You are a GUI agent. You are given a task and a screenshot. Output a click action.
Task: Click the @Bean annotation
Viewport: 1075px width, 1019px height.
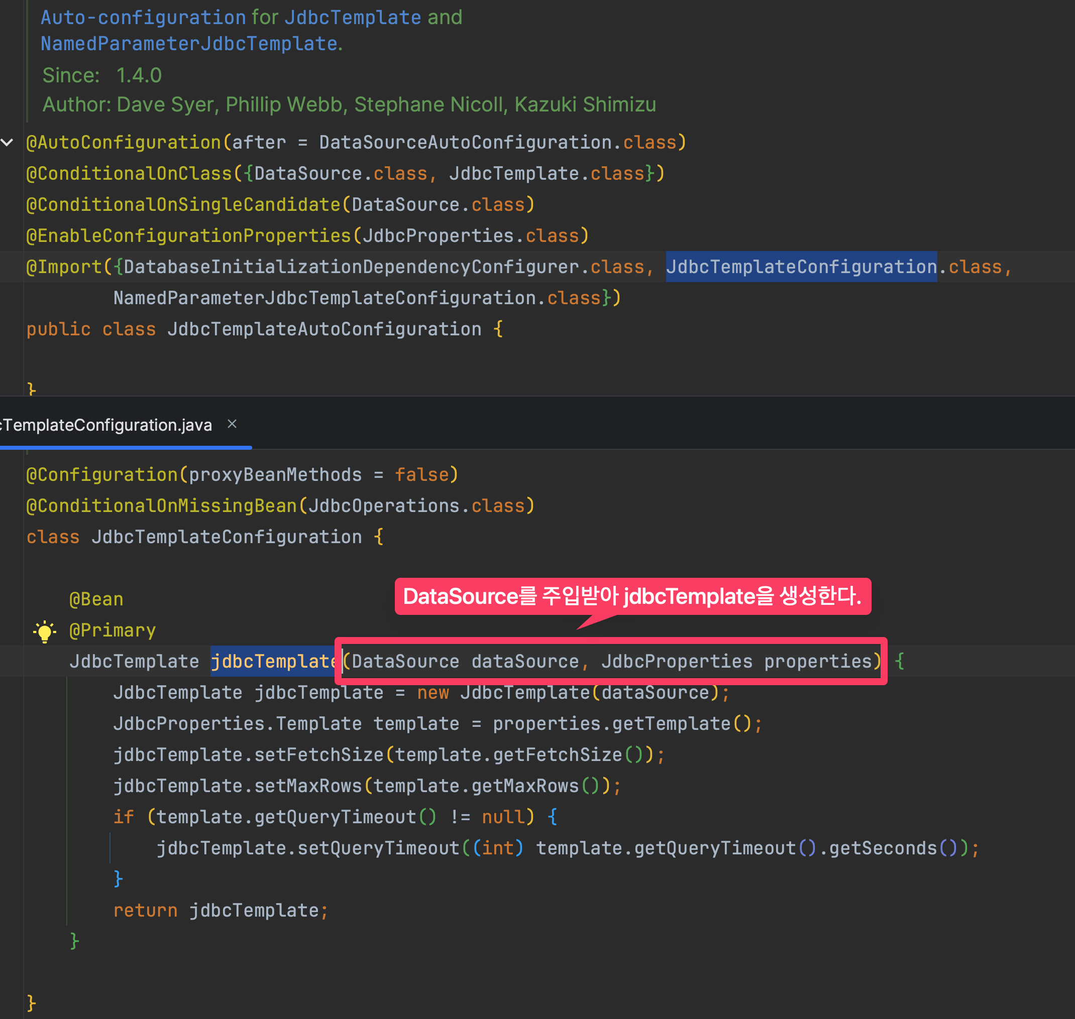pyautogui.click(x=96, y=599)
